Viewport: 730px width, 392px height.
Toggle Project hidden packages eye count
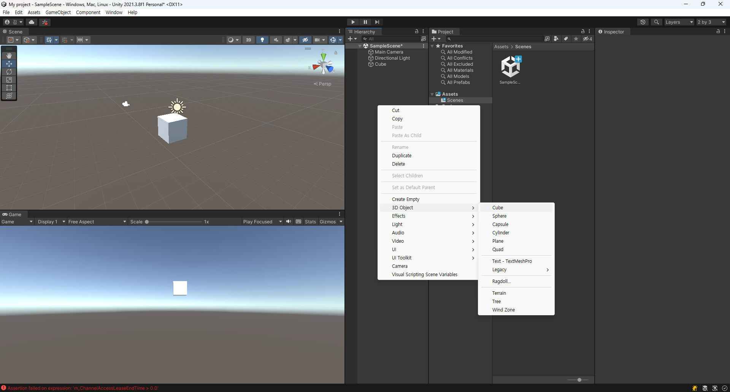588,39
